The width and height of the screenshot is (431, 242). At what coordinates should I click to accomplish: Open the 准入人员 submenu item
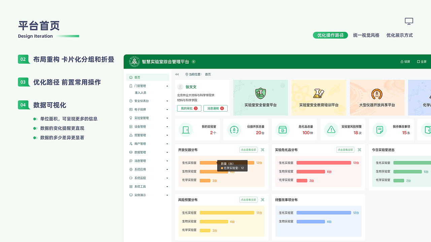tap(140, 93)
